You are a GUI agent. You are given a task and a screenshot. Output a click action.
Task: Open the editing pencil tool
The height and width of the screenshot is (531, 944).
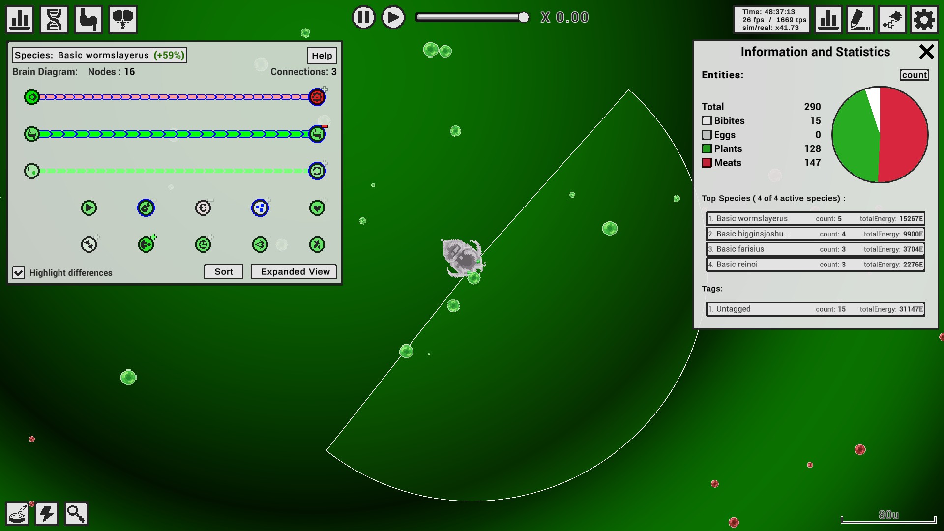point(860,20)
